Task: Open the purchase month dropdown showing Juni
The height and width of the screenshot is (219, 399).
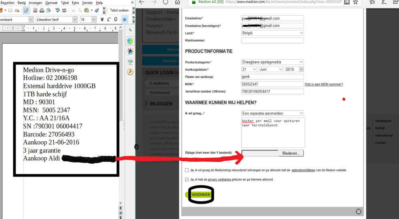Action: 271,69
